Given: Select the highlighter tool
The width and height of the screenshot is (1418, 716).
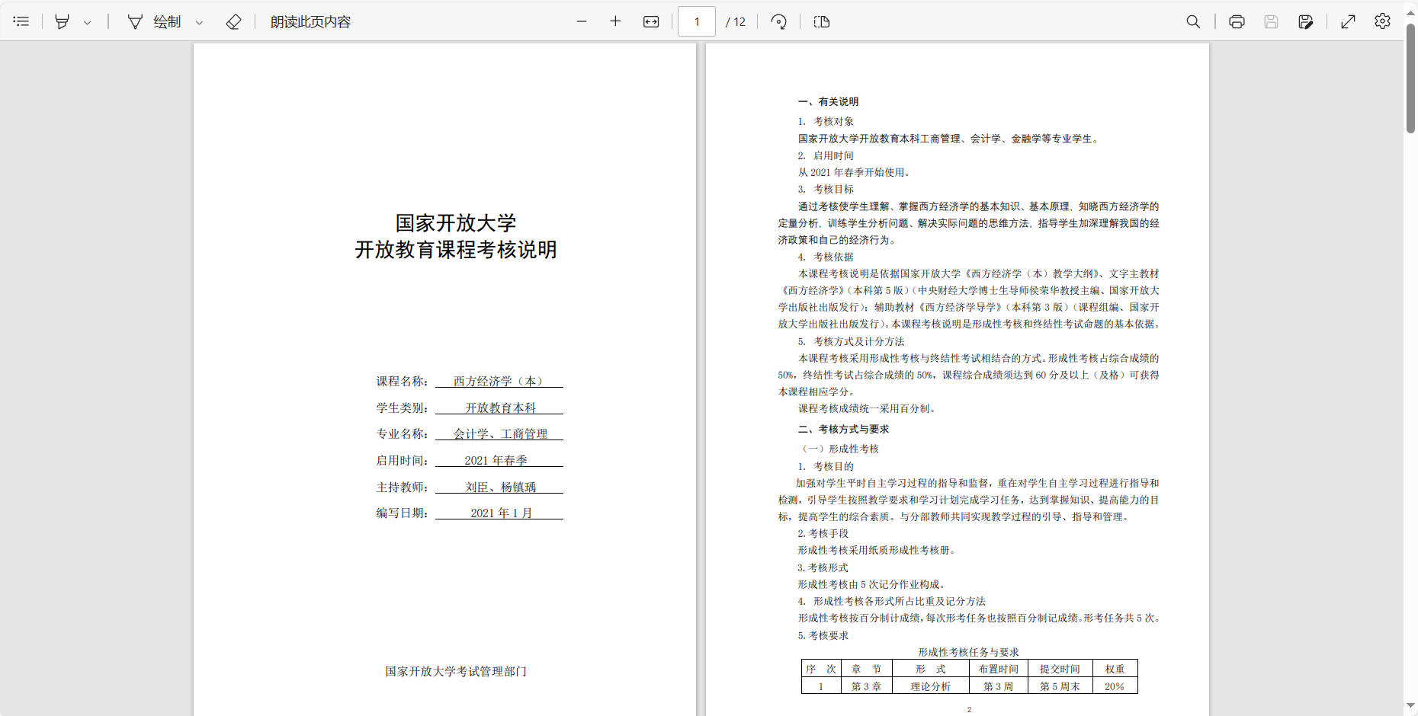Looking at the screenshot, I should pyautogui.click(x=63, y=21).
